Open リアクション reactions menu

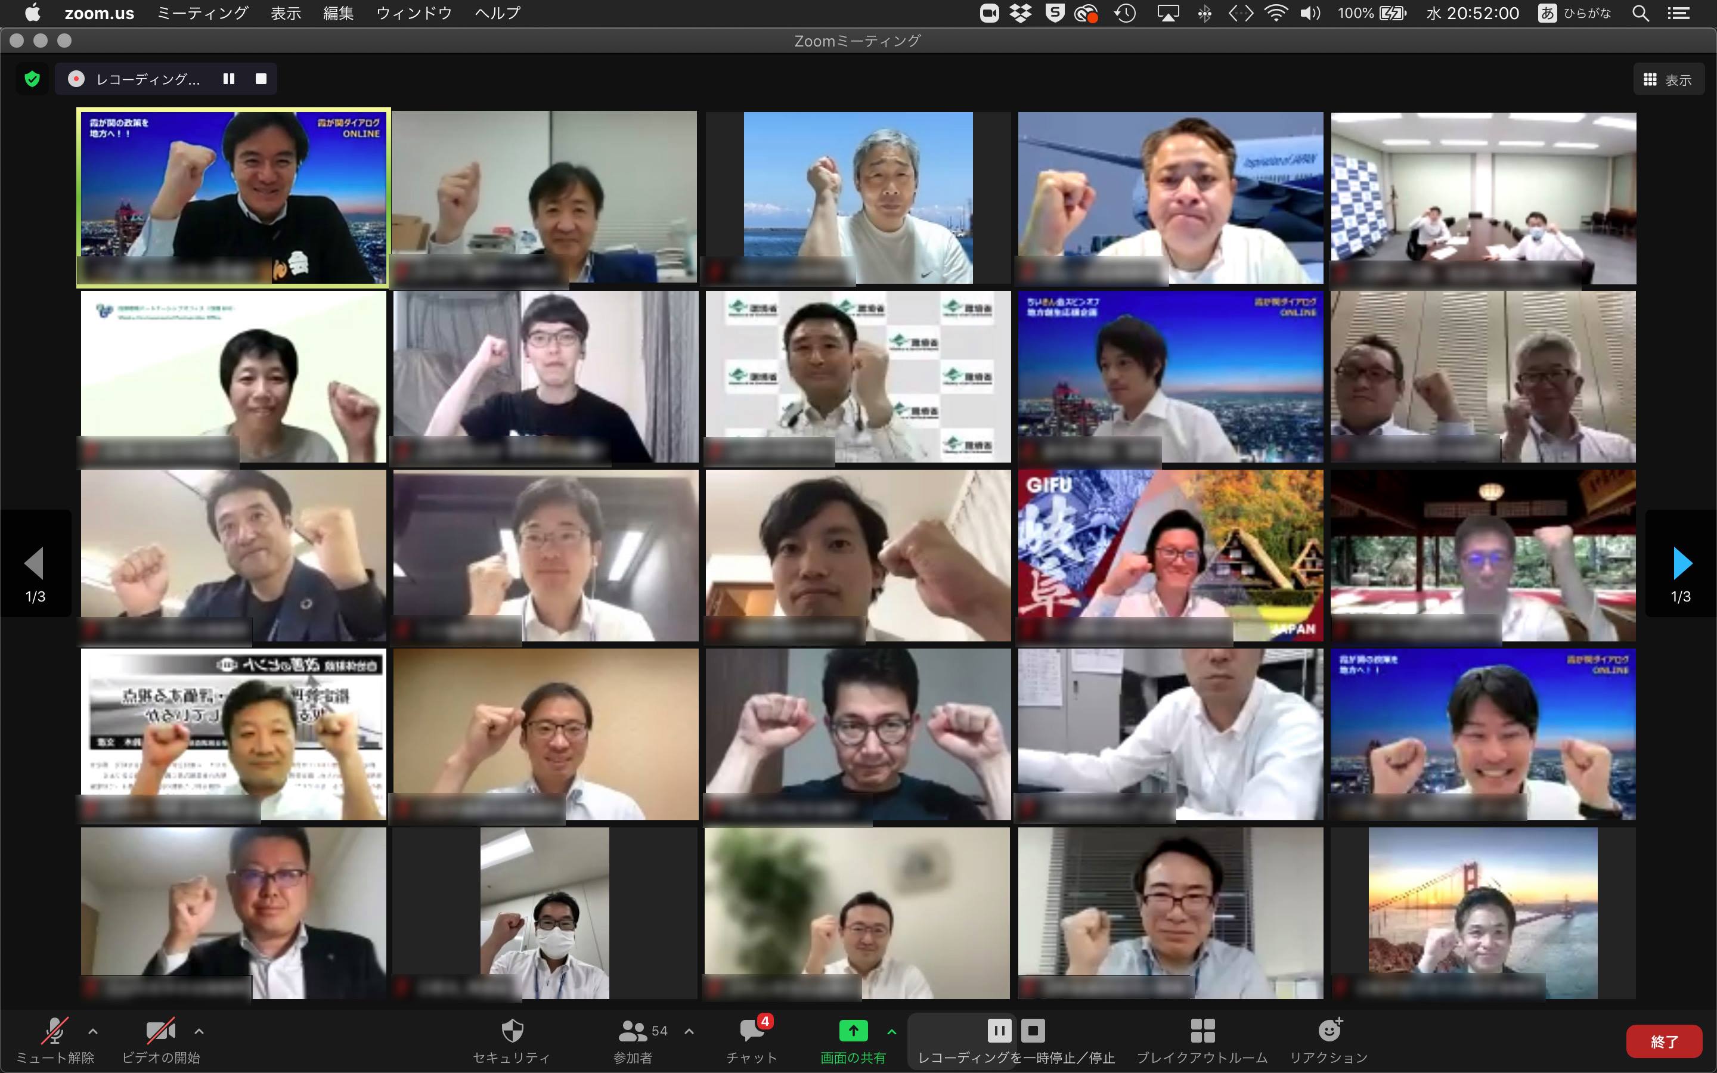(1329, 1041)
